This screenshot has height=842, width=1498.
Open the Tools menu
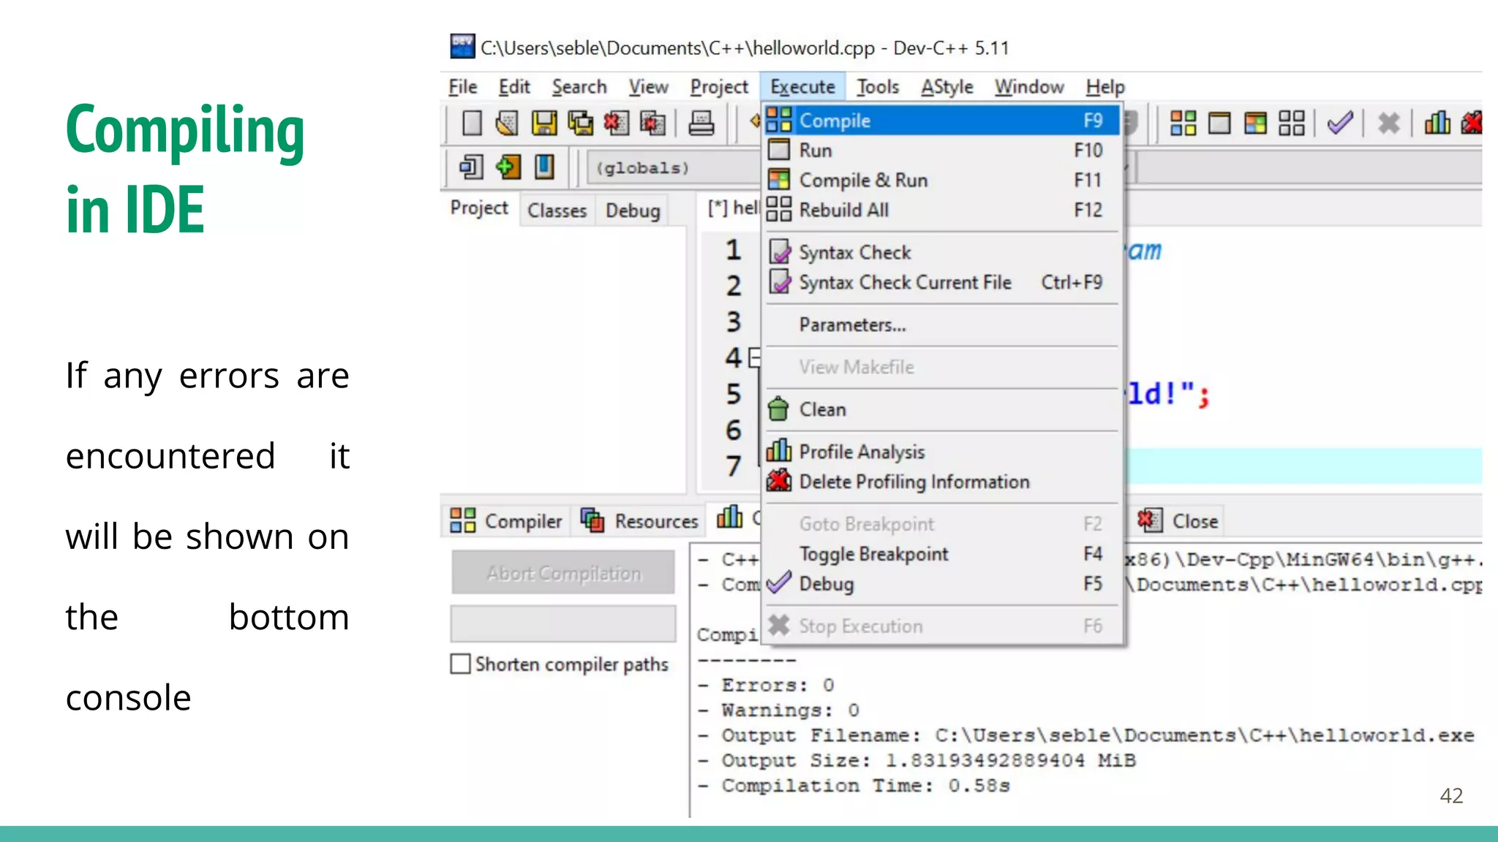pos(878,86)
